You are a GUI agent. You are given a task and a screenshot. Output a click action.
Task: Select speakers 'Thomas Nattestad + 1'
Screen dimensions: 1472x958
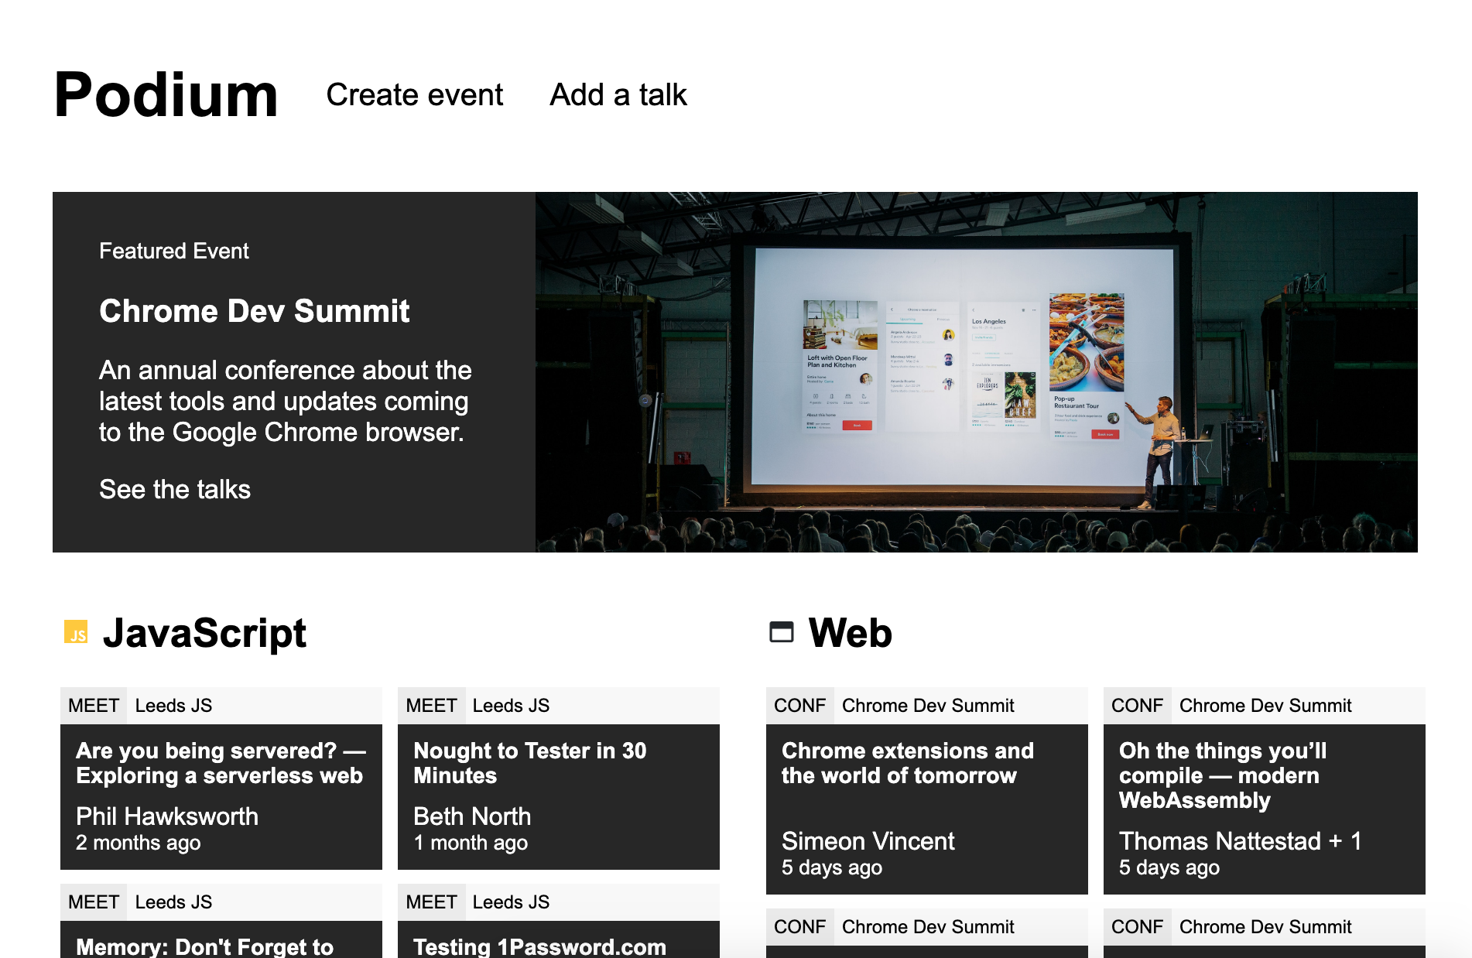point(1241,841)
